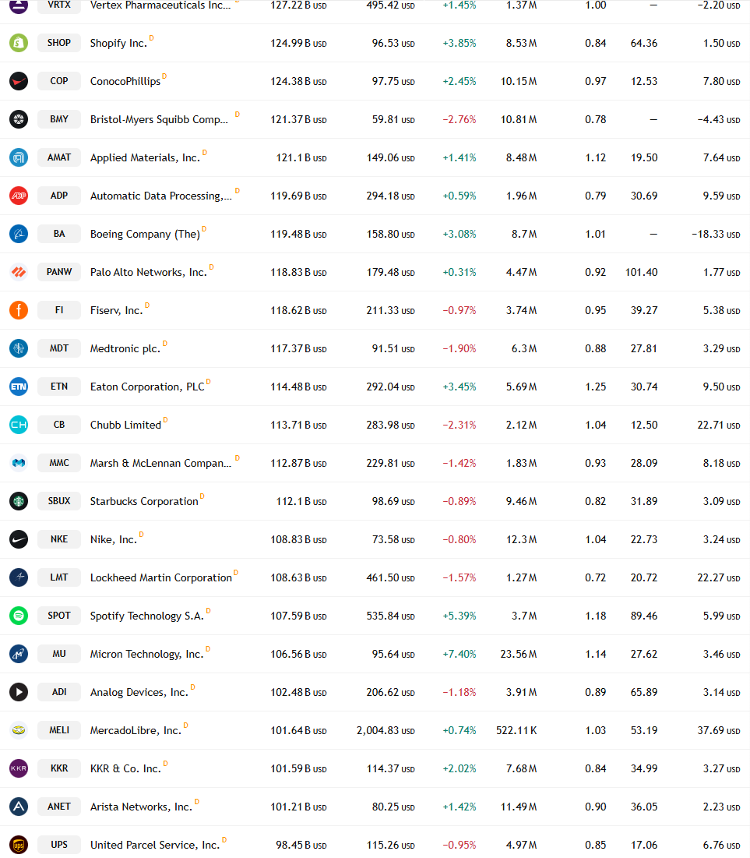Image resolution: width=750 pixels, height=858 pixels.
Task: Click the Boeing logo icon
Action: (x=19, y=234)
